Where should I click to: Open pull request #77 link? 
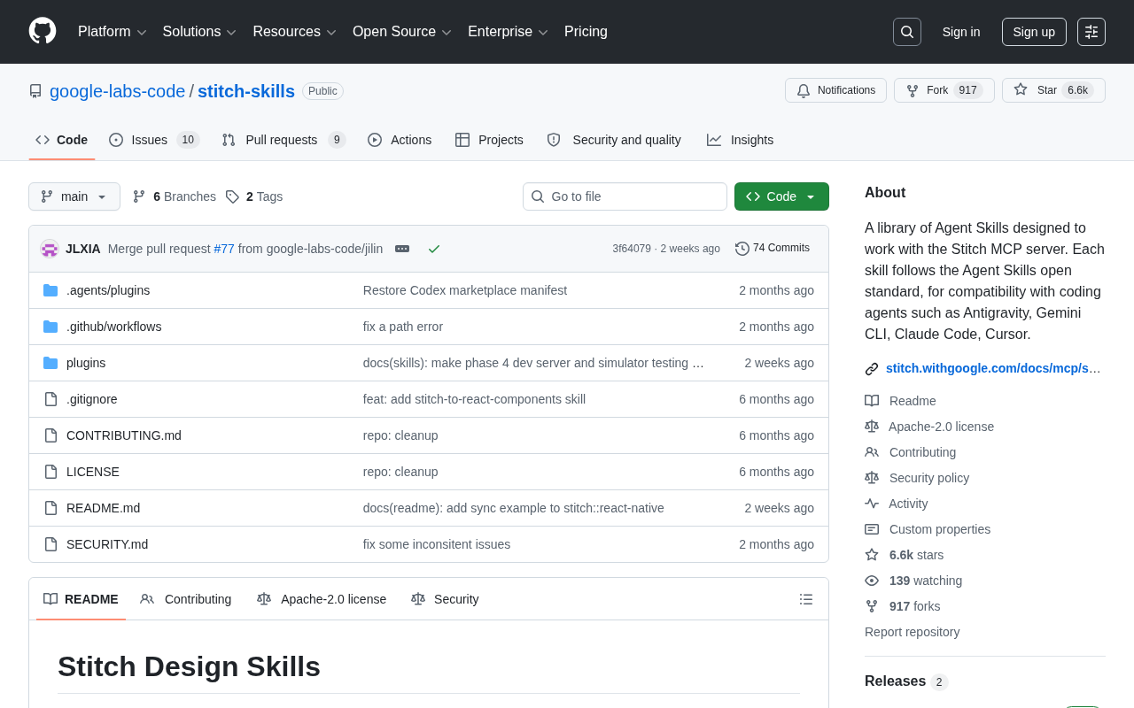point(224,249)
